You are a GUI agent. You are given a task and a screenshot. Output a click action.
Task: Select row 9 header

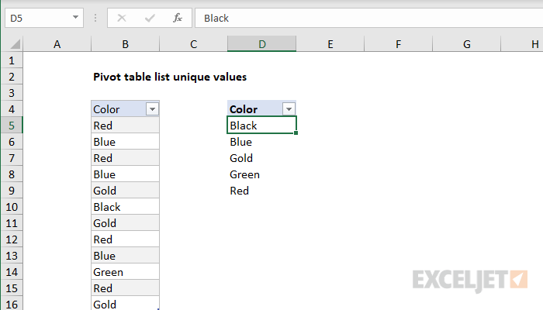(x=12, y=191)
